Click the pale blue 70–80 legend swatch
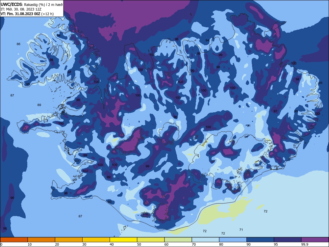Image resolution: width=329 pixels, height=247 pixels. tap(205, 240)
